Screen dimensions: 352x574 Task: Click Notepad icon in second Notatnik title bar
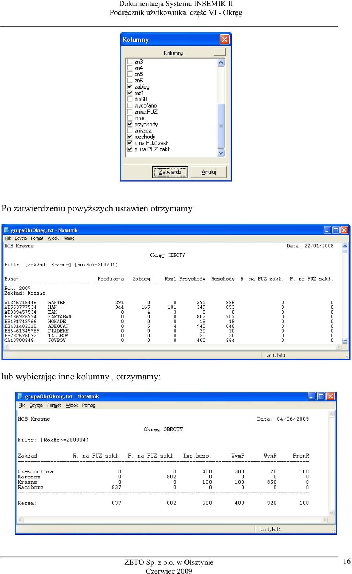coord(20,396)
